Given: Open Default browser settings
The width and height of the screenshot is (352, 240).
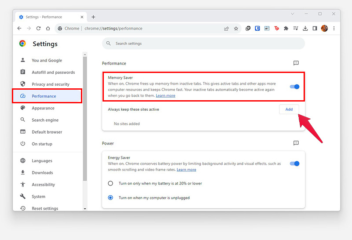Looking at the screenshot, I should click(48, 132).
